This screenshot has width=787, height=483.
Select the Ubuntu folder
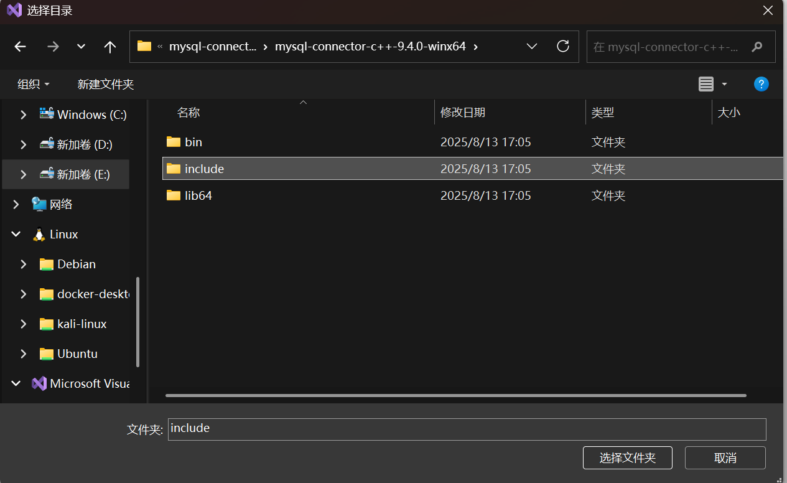tap(77, 354)
